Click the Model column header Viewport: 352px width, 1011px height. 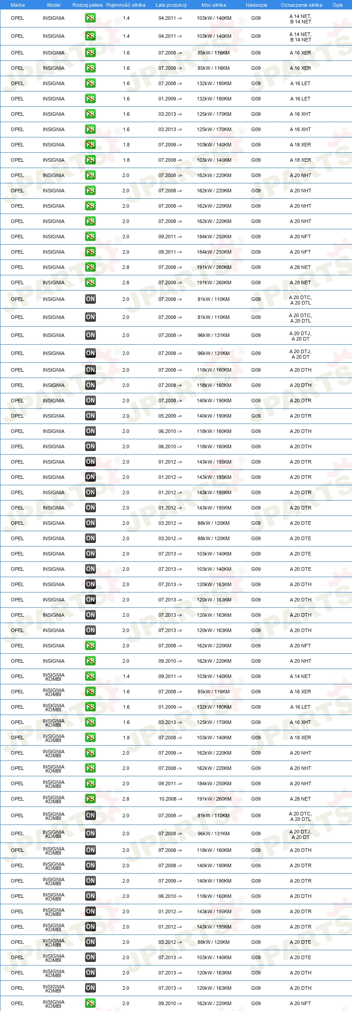[x=54, y=5]
